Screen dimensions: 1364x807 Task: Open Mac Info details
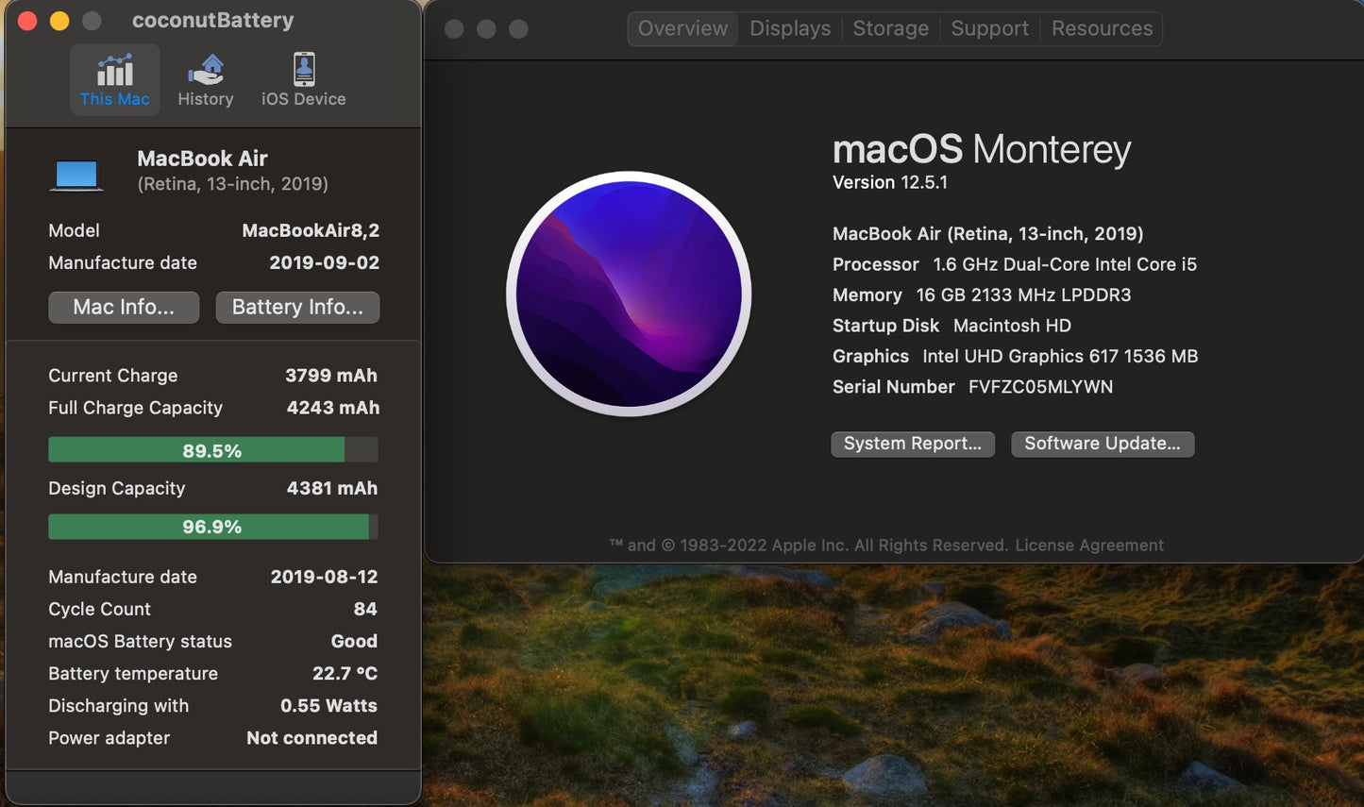point(123,307)
